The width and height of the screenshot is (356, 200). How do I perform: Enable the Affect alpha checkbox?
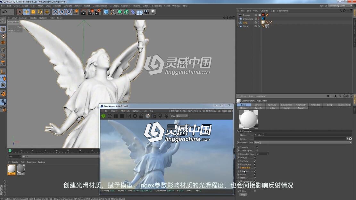point(257,151)
